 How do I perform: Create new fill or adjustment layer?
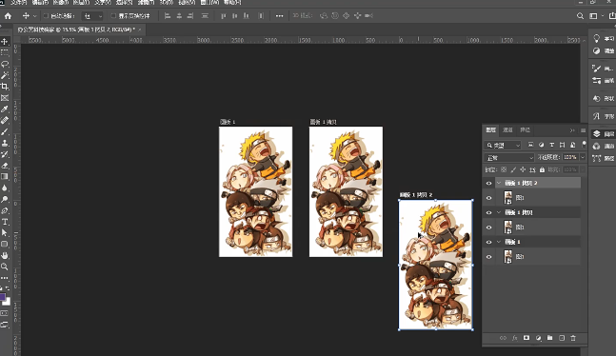tap(538, 338)
